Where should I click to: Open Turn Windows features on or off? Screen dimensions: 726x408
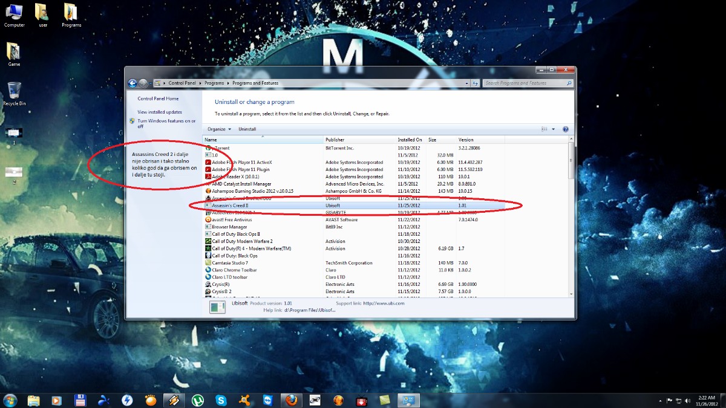pyautogui.click(x=166, y=123)
